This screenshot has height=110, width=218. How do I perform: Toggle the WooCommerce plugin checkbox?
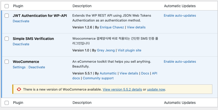pyautogui.click(x=7, y=62)
